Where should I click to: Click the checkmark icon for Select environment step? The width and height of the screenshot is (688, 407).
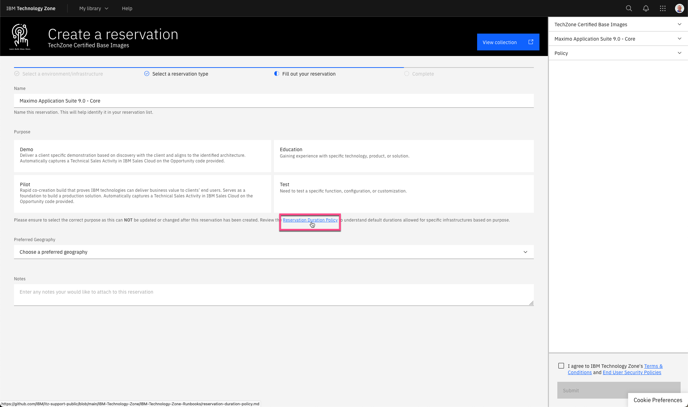(17, 73)
